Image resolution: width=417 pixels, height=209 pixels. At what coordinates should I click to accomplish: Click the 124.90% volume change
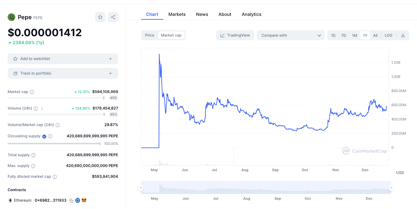tap(81, 108)
